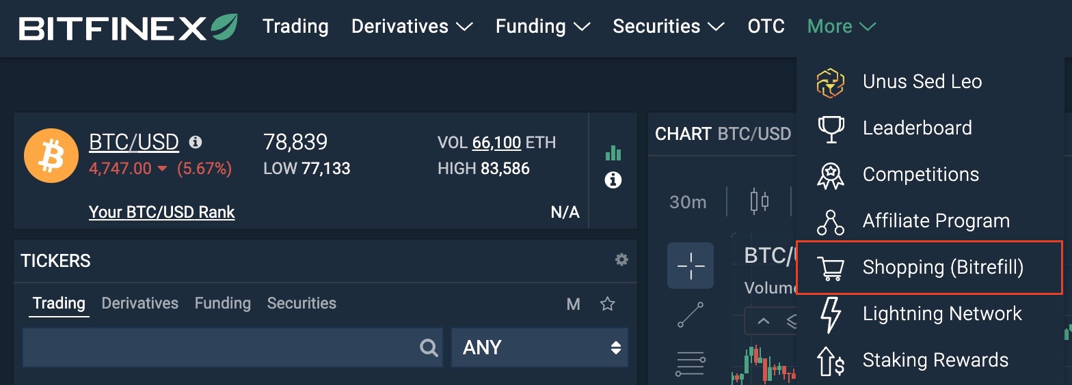Select the trend line drawing tool
This screenshot has width=1072, height=385.
pyautogui.click(x=691, y=315)
